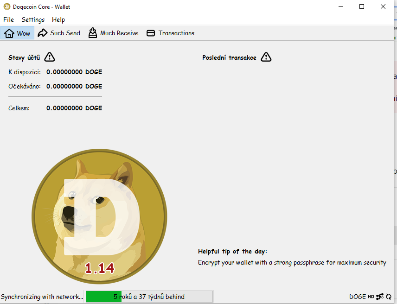
Task: Click the sync spinner icon
Action: (389, 297)
